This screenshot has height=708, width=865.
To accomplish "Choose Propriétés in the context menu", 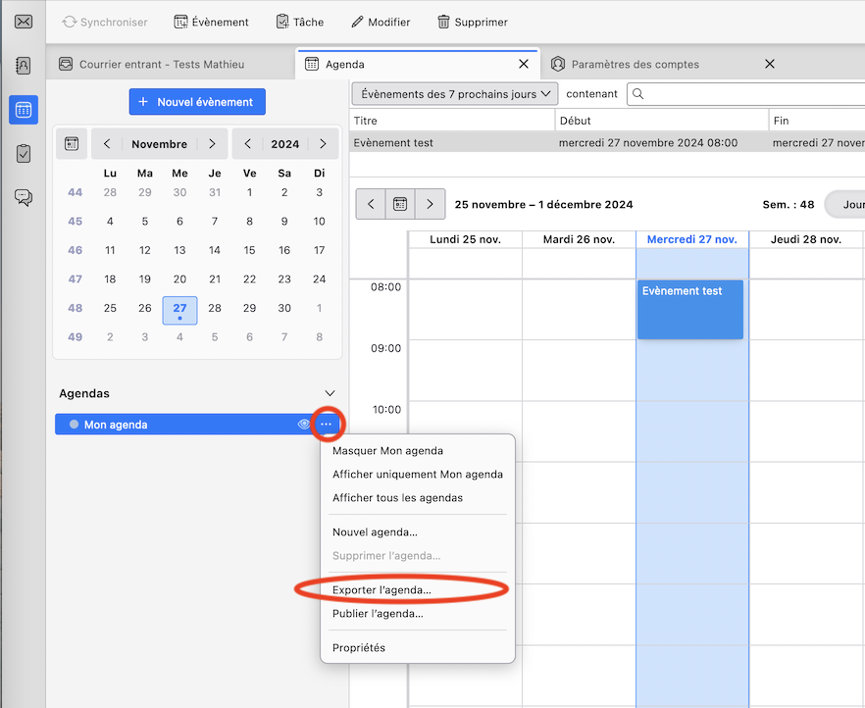I will click(359, 647).
